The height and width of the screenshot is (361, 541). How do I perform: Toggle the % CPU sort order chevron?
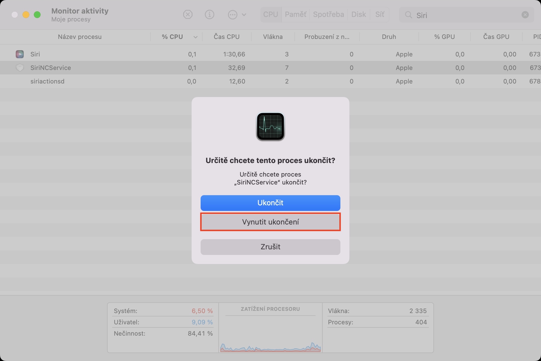195,37
